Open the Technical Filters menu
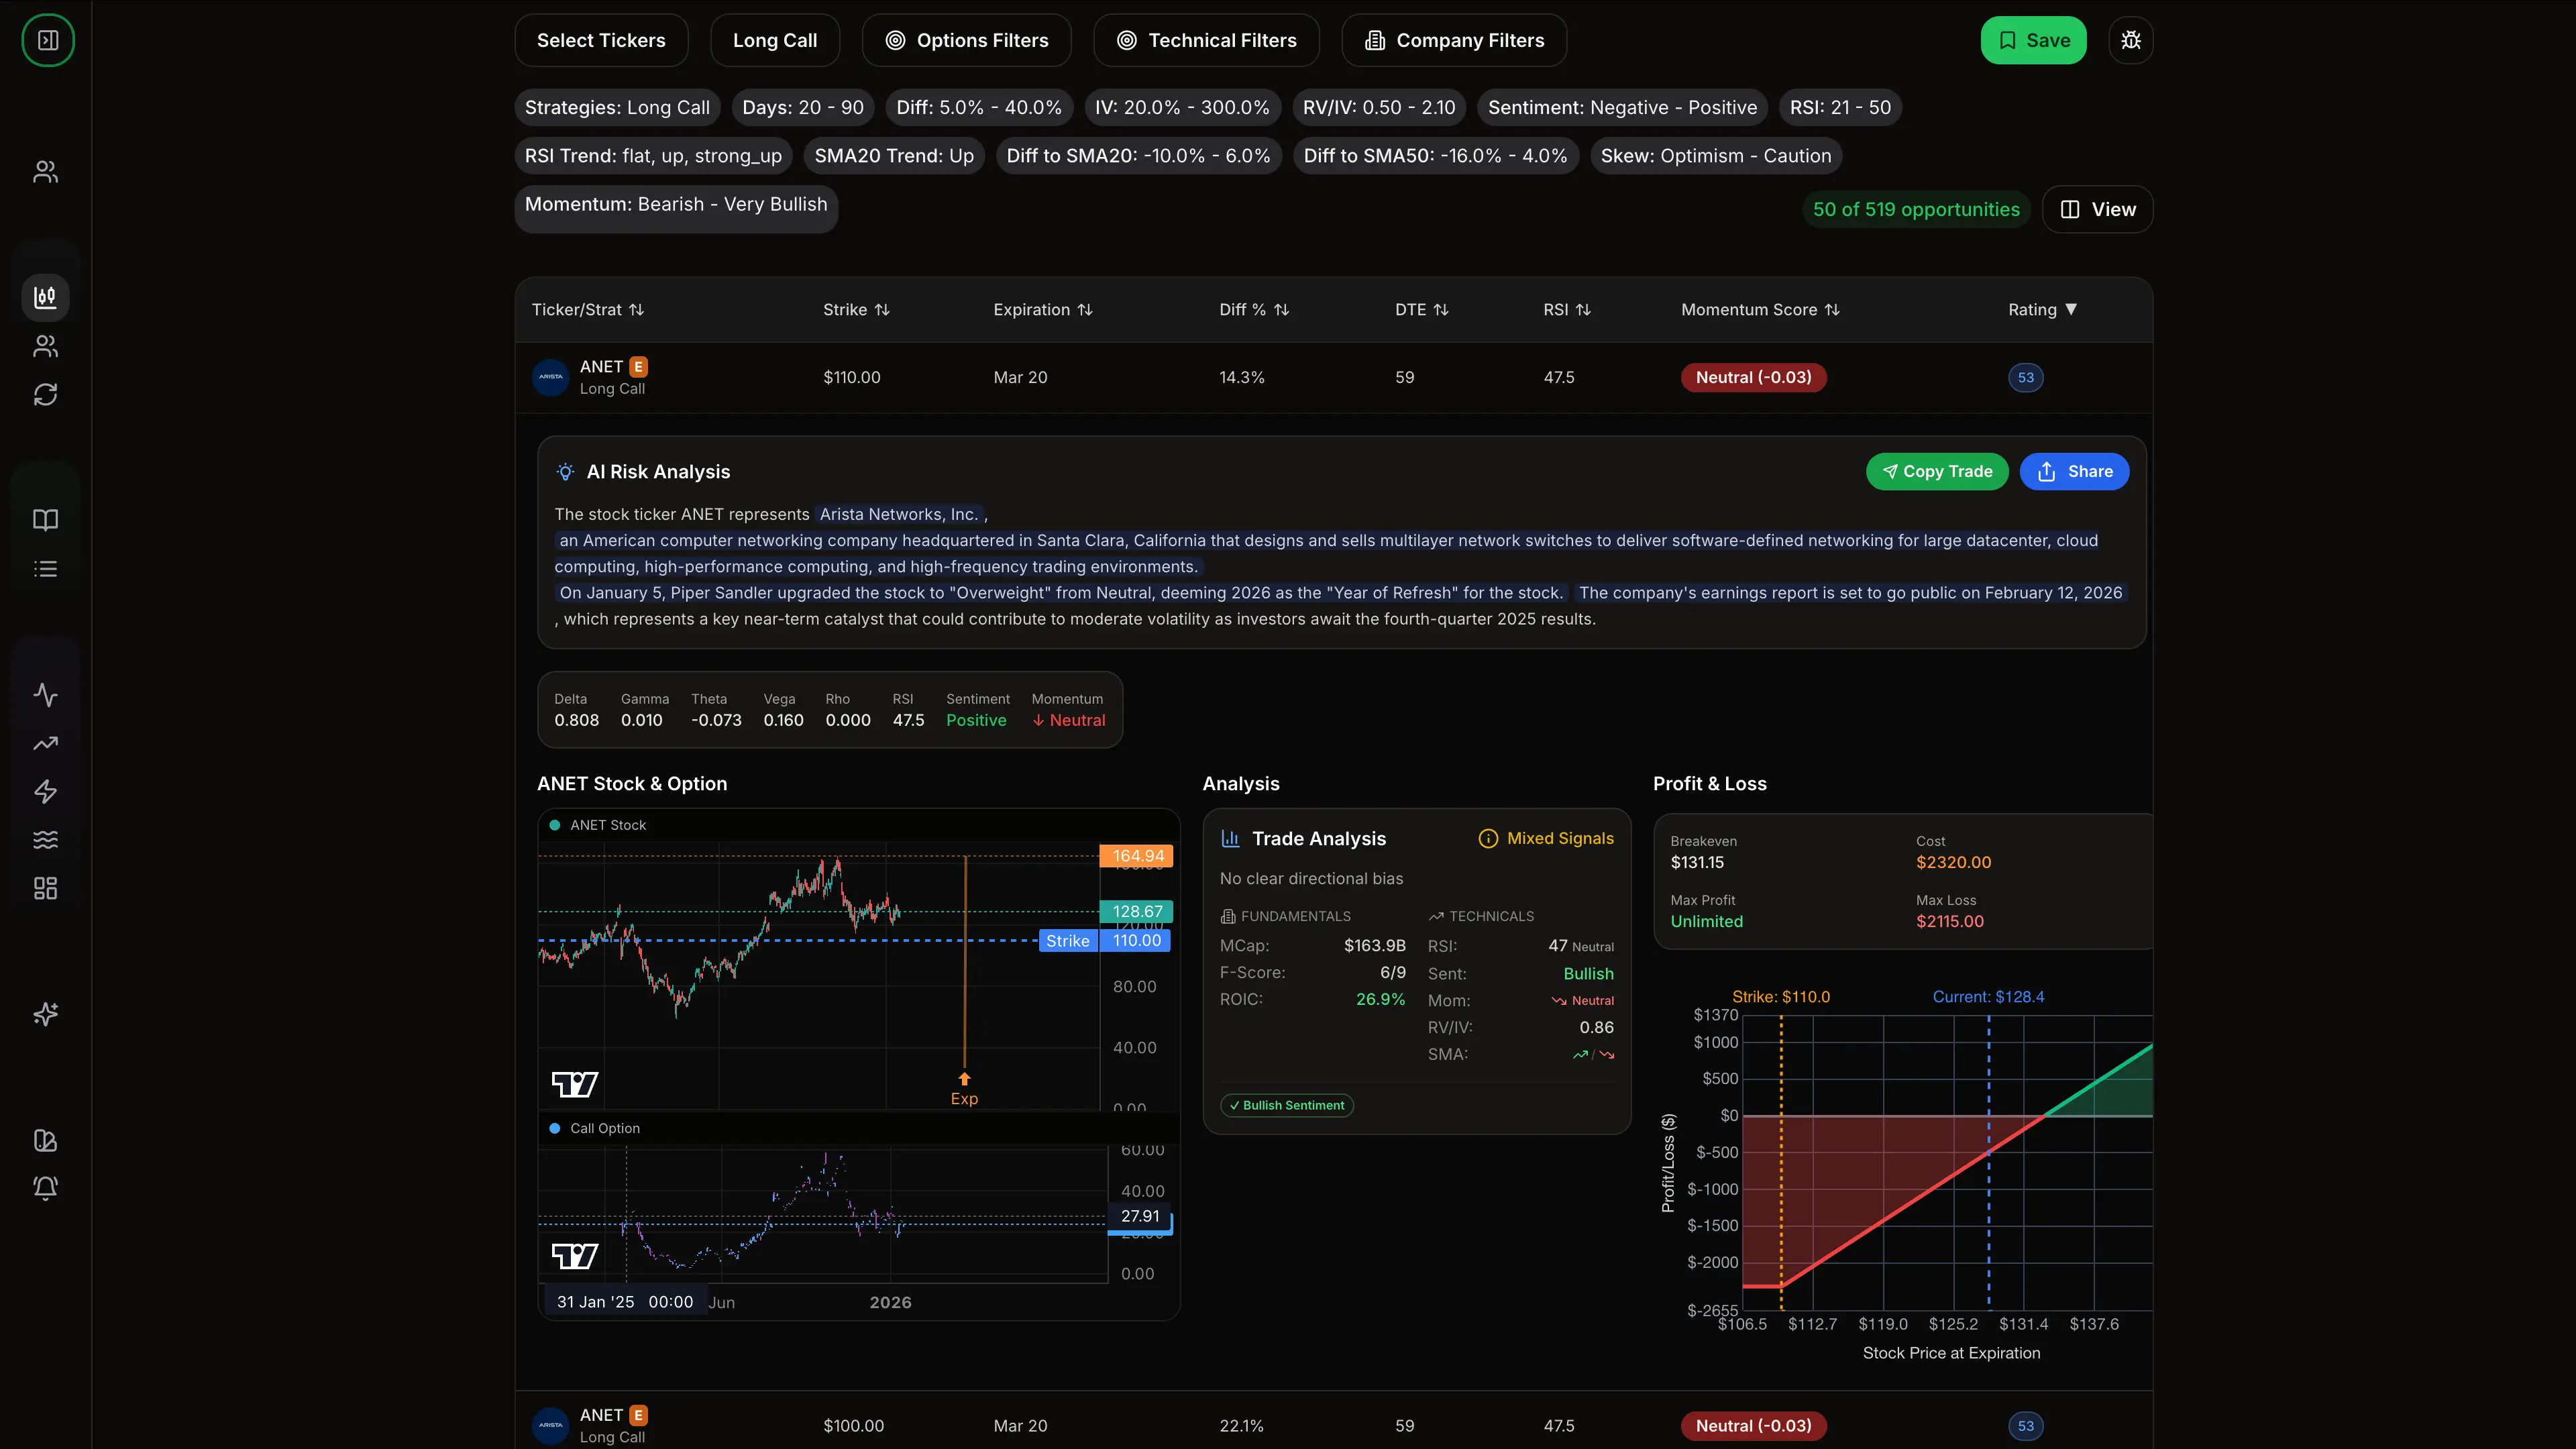Viewport: 2576px width, 1449px height. coord(1207,40)
